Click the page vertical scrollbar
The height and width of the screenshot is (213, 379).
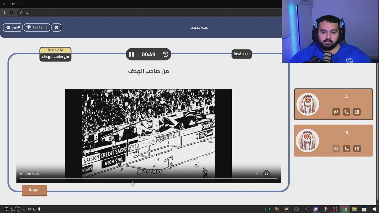(377, 132)
